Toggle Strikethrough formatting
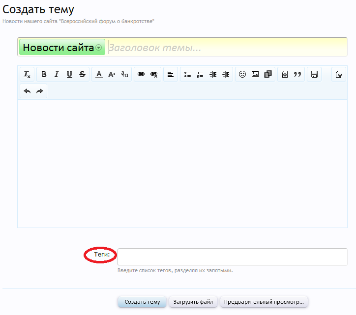Image resolution: width=356 pixels, height=315 pixels. point(82,74)
